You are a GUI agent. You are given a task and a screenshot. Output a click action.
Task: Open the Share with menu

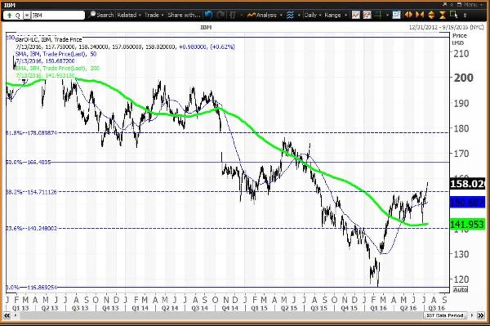coord(184,15)
